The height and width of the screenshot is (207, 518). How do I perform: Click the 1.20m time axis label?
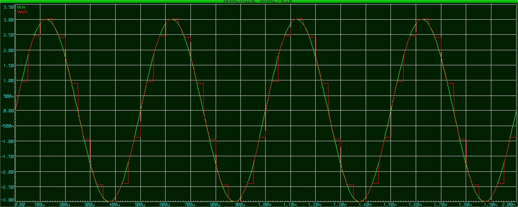(x=315, y=204)
